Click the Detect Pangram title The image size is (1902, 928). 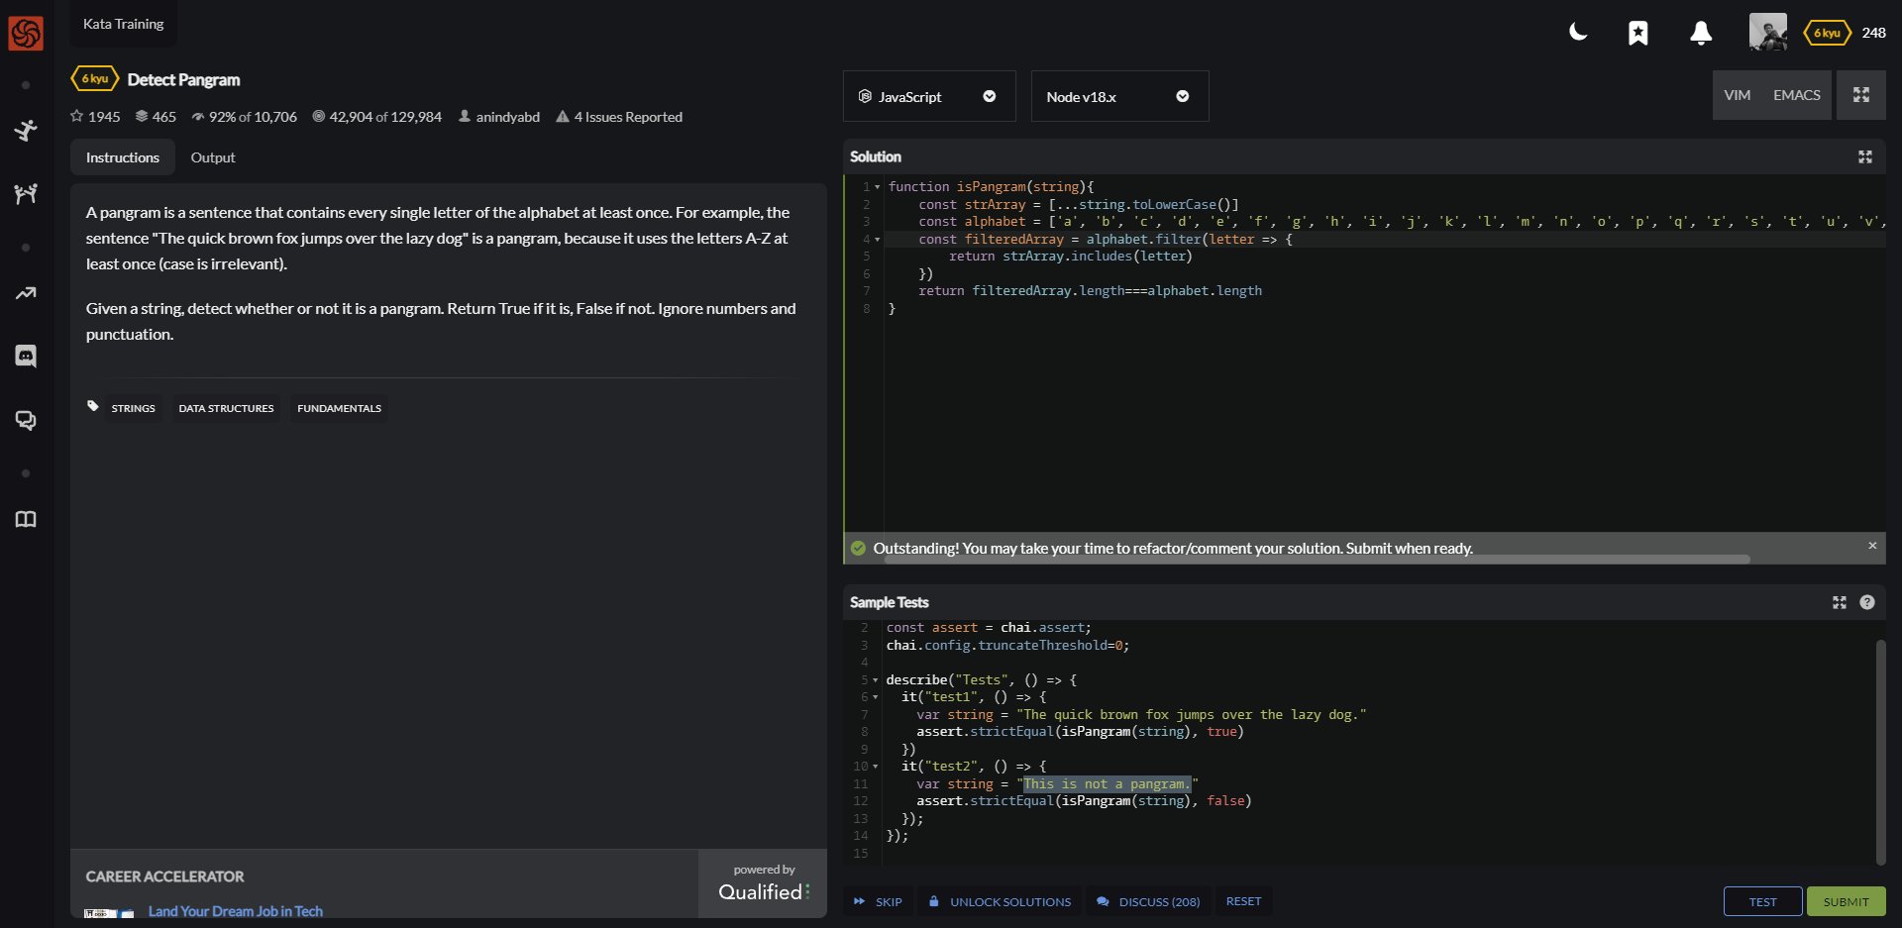tap(184, 79)
